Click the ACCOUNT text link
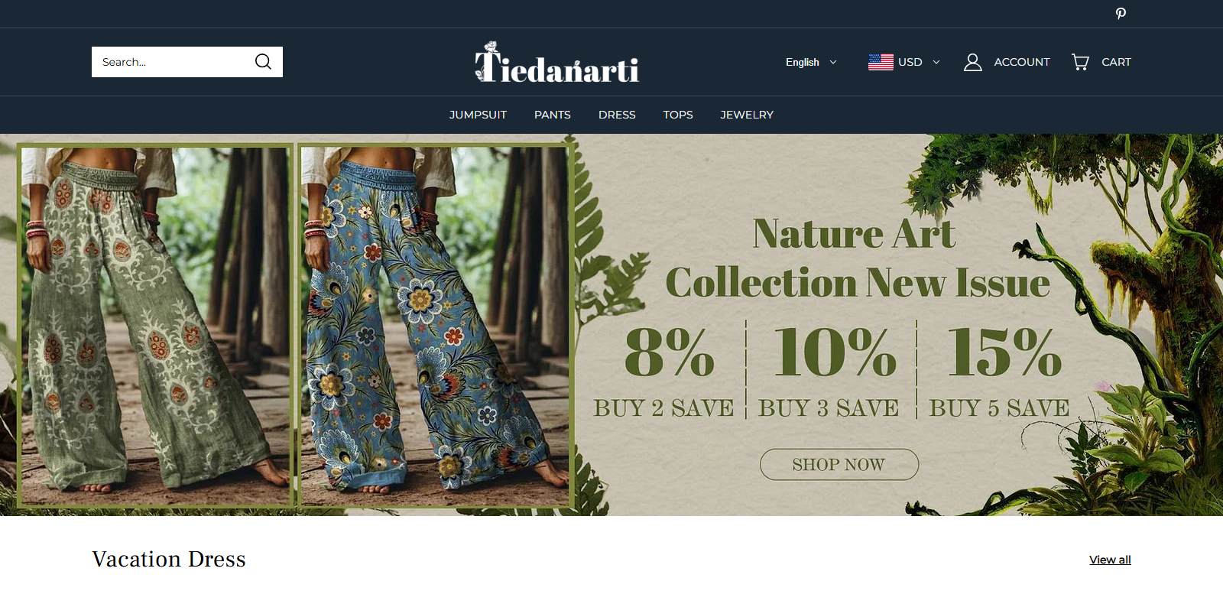This screenshot has width=1223, height=591. pyautogui.click(x=1022, y=62)
